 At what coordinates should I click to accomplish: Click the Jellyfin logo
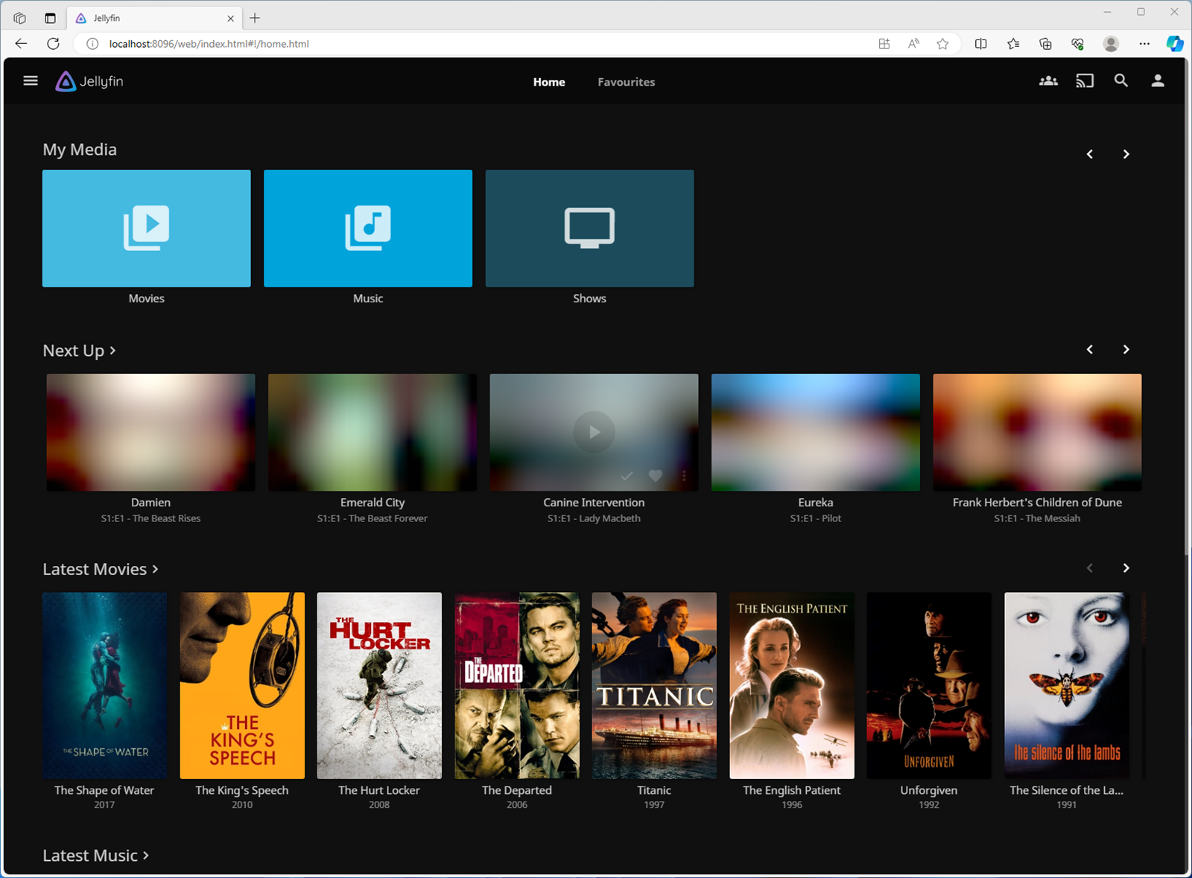tap(90, 81)
